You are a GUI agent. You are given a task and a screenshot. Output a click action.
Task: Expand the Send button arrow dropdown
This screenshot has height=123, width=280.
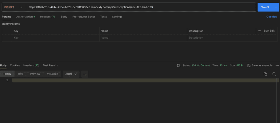[x=275, y=7]
